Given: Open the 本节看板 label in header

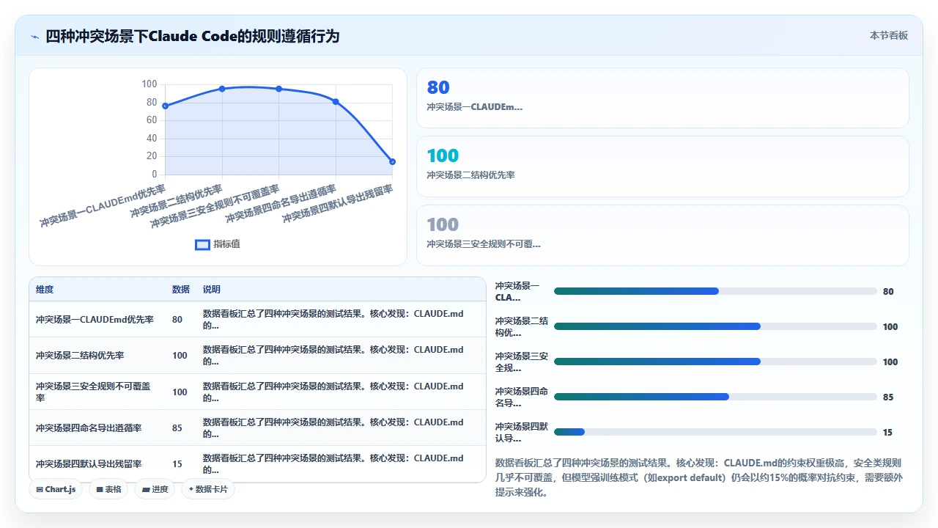Looking at the screenshot, I should (x=888, y=35).
